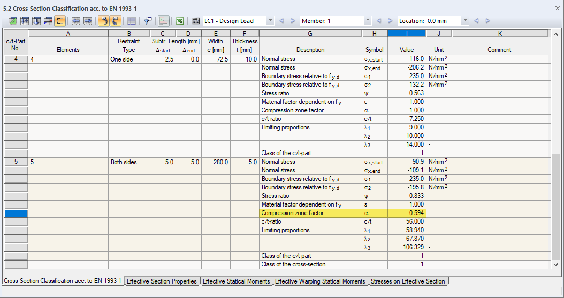Open the Member: 1 dropdown
Viewport: 564px width, 298px height.
click(368, 21)
